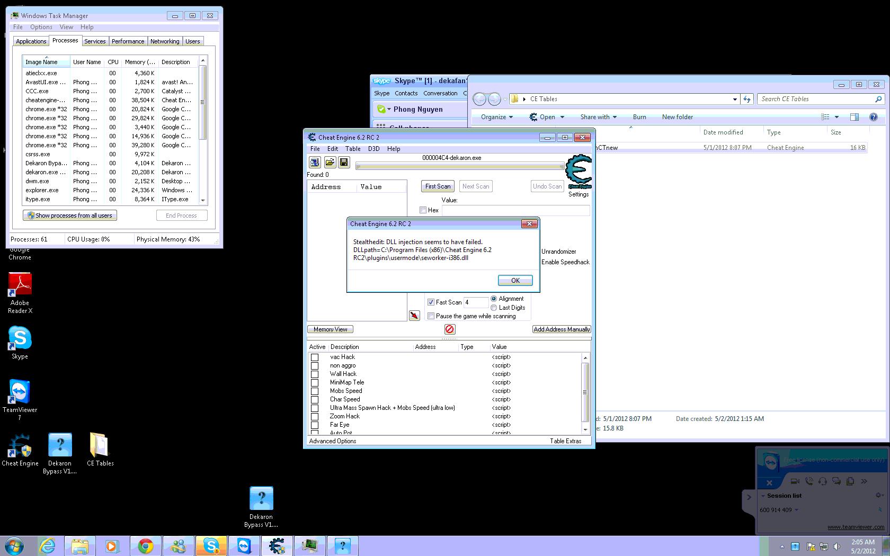Enable Pause the game while scanning
Image resolution: width=890 pixels, height=556 pixels.
[431, 316]
